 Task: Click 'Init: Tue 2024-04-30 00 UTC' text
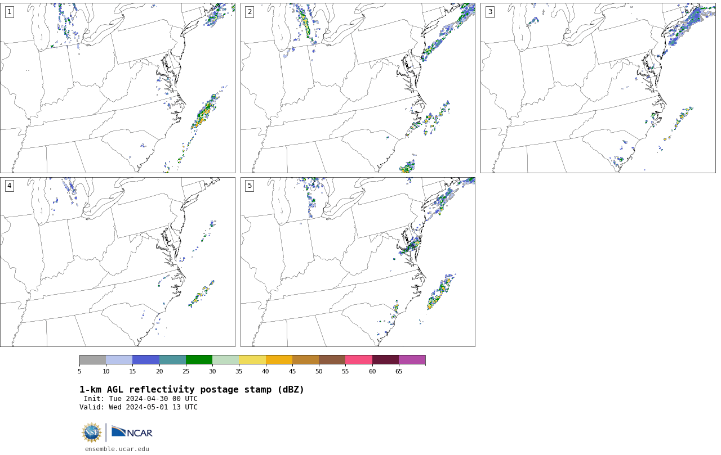[x=141, y=399]
